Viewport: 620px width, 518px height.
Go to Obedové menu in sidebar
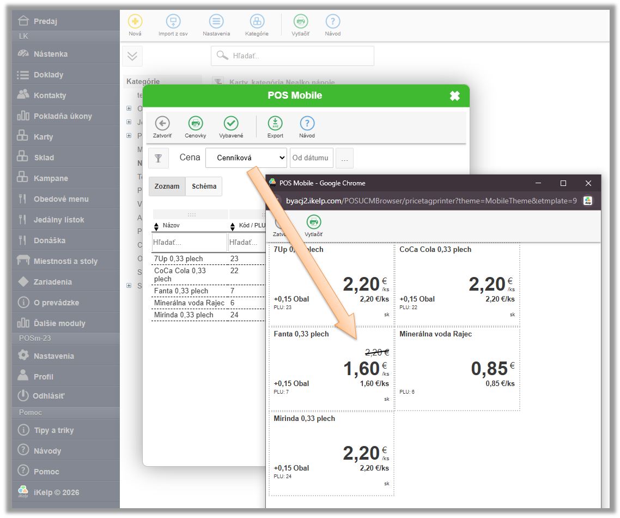coord(60,199)
